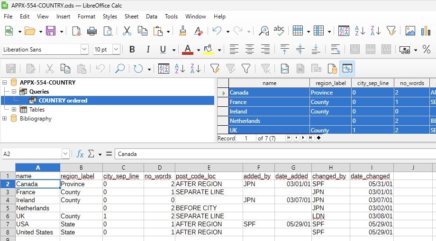Click the new record button

(x=318, y=138)
